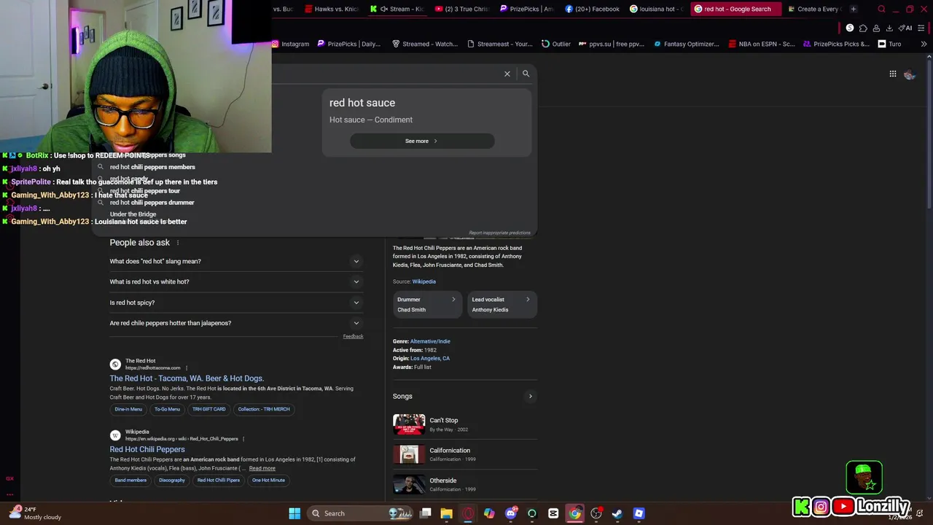Open Copilot from the taskbar
The image size is (933, 525).
click(x=489, y=513)
